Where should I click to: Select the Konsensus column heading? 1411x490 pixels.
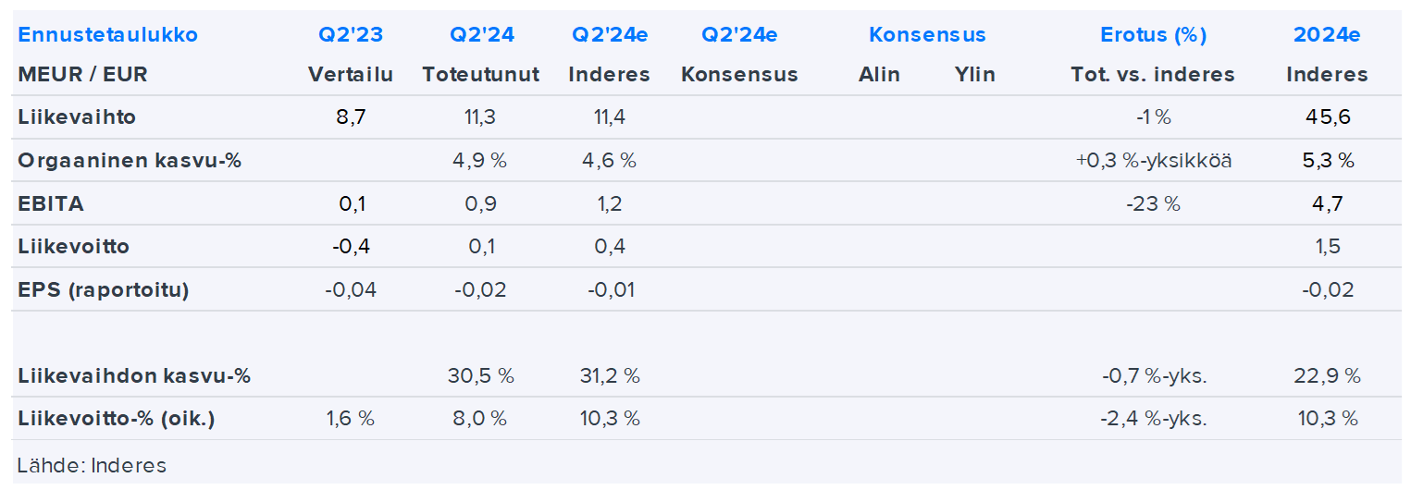pos(927,35)
